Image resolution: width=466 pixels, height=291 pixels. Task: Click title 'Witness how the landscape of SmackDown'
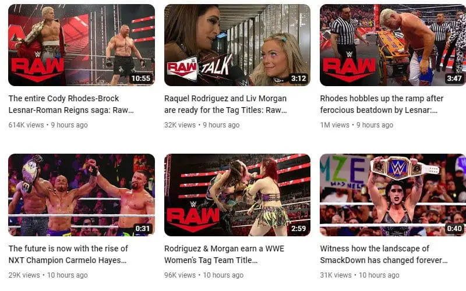point(384,254)
